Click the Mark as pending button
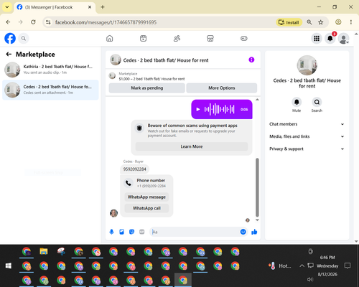This screenshot has width=359, height=287. click(x=147, y=88)
